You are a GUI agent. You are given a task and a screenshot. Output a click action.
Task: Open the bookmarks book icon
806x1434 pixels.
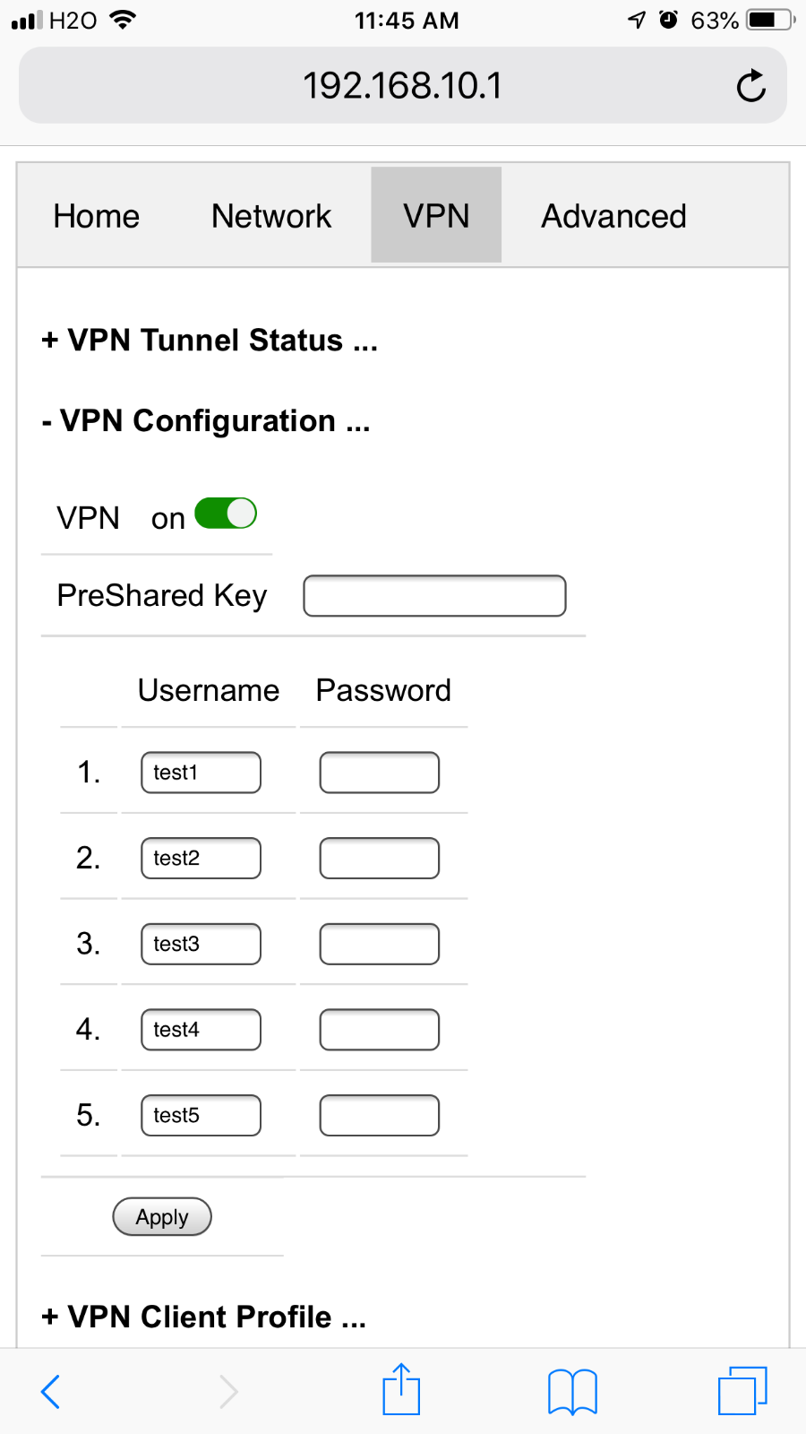click(572, 1391)
